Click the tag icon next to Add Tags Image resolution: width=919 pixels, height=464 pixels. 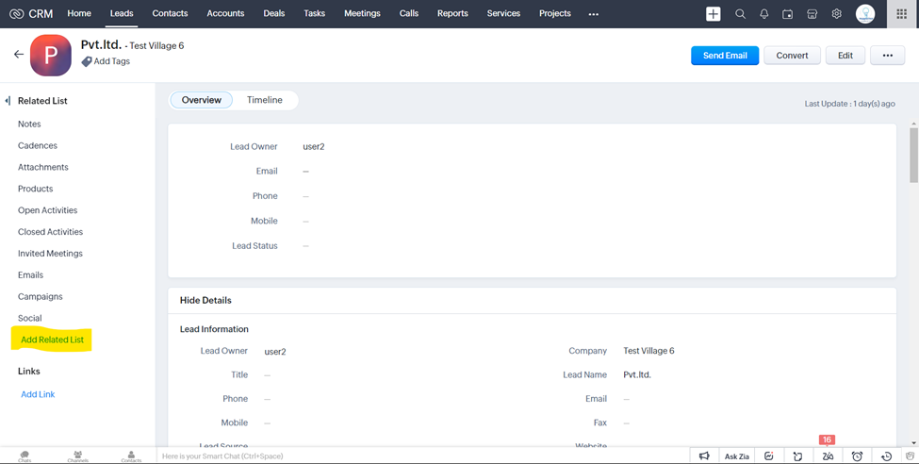point(86,61)
